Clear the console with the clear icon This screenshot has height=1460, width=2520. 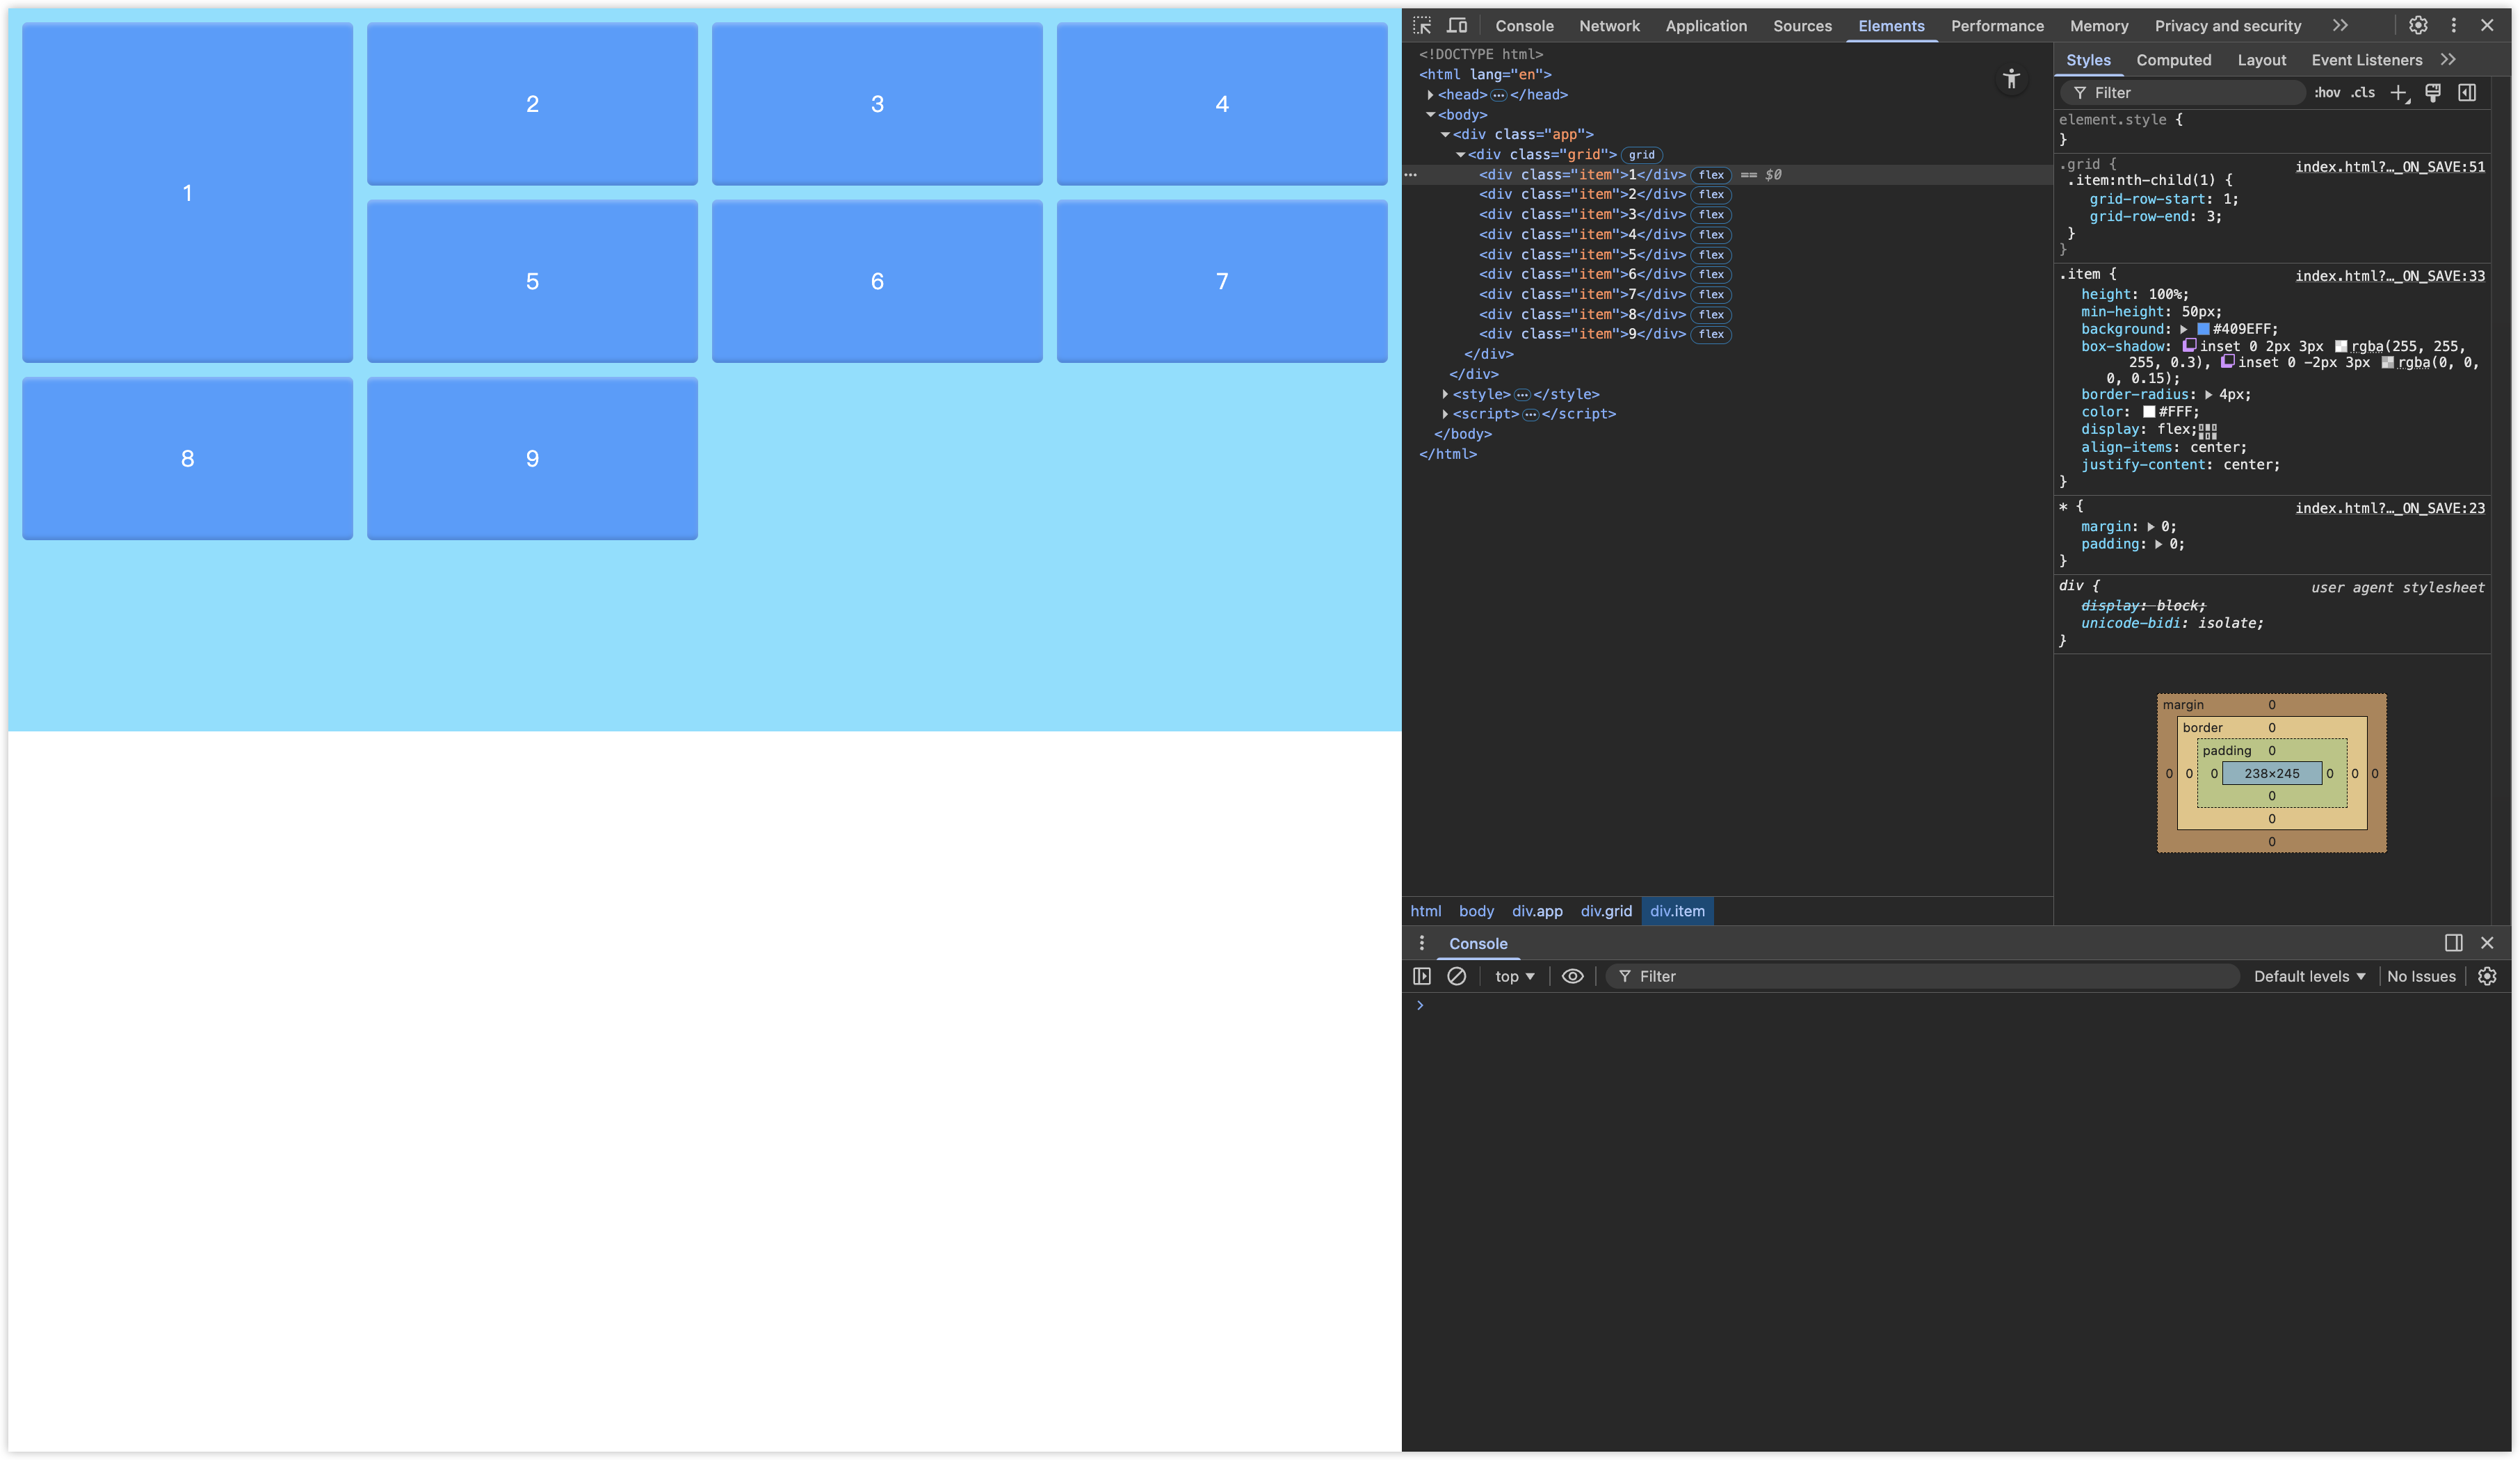[x=1457, y=976]
